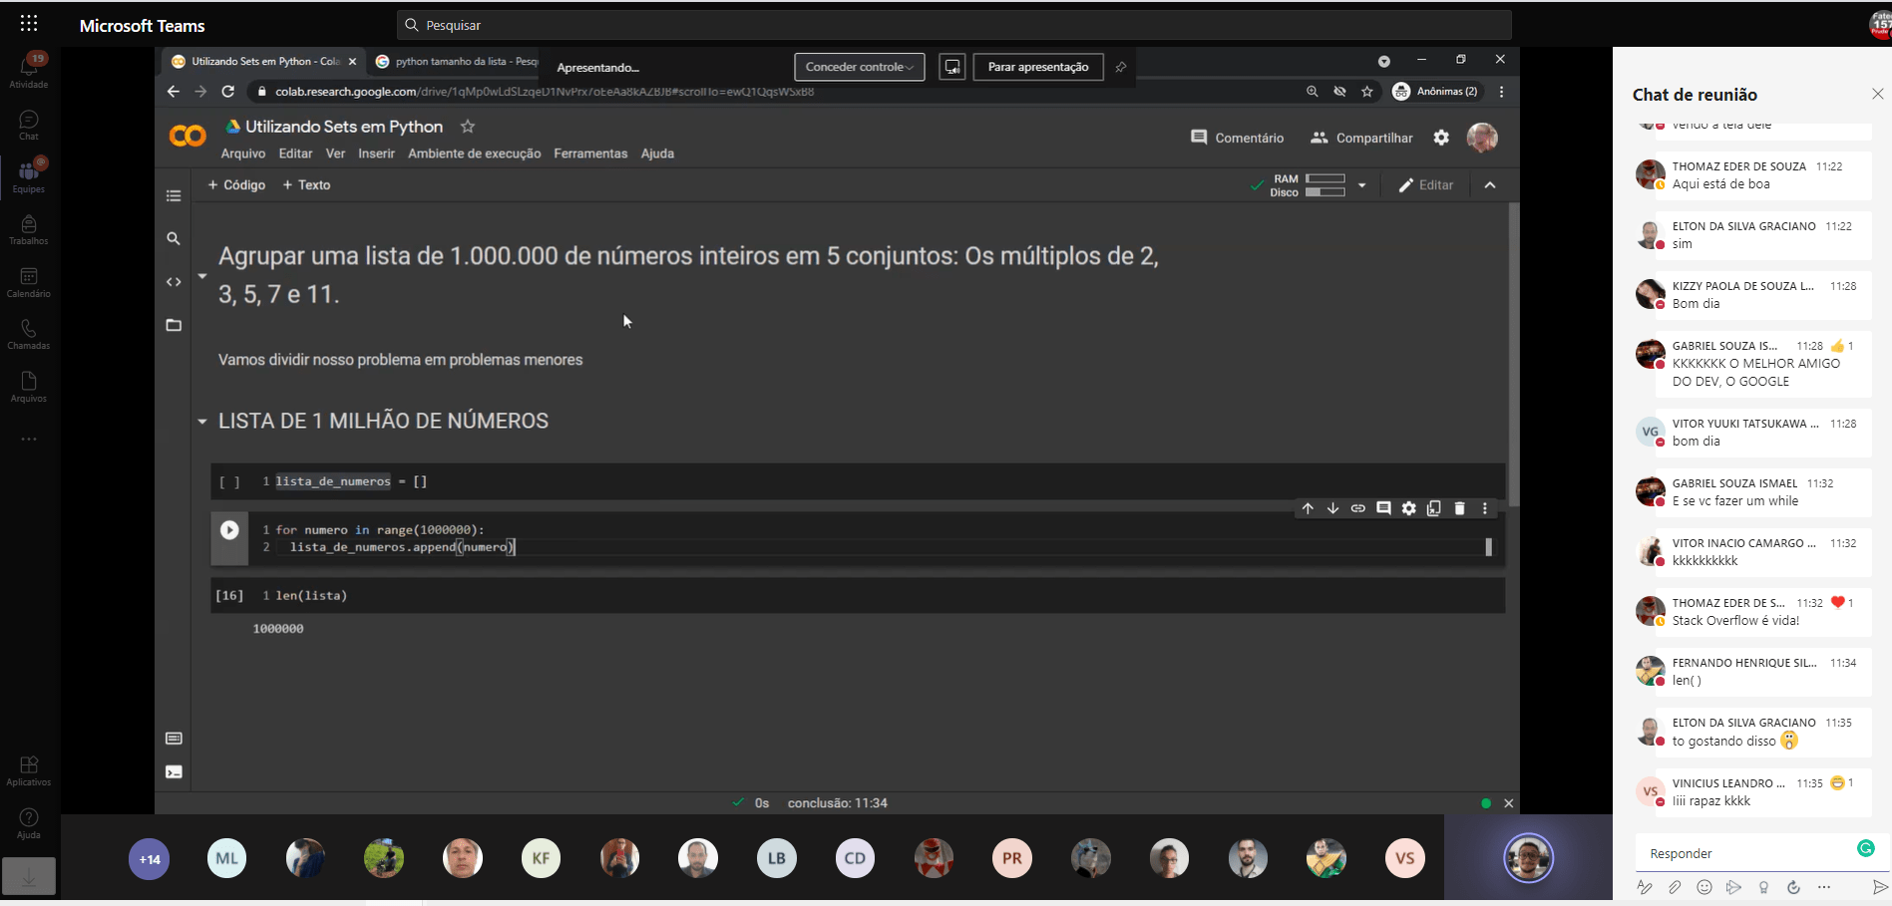1892x906 pixels.
Task: Open the RAM/Disco resources dropdown
Action: [1361, 185]
